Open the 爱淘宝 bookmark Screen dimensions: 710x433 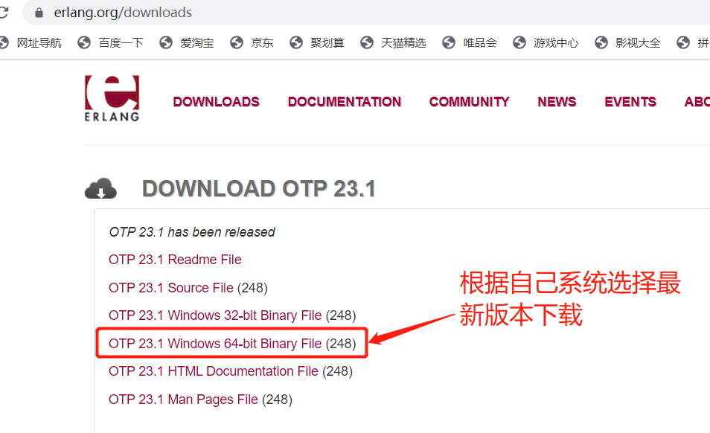[x=187, y=43]
